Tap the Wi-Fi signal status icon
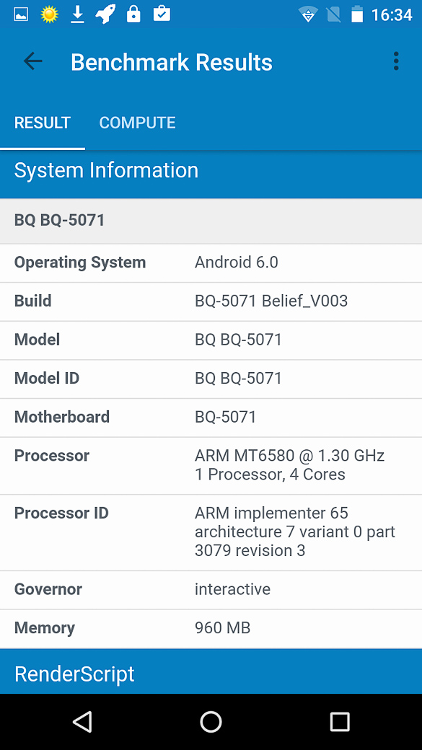 [x=309, y=15]
